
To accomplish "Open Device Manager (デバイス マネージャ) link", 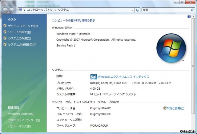I will pos(23,26).
